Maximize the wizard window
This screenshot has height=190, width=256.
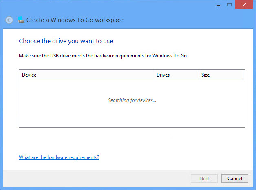coord(230,4)
